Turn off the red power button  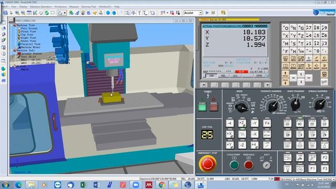click(x=214, y=107)
